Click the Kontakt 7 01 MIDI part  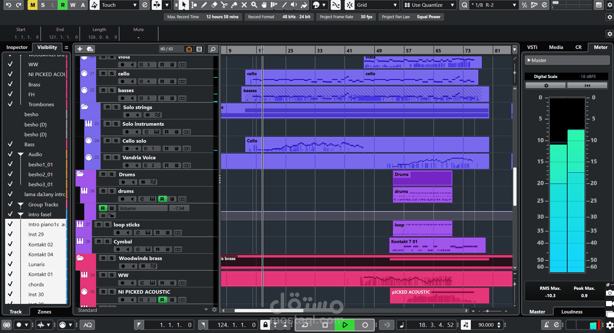(x=437, y=245)
